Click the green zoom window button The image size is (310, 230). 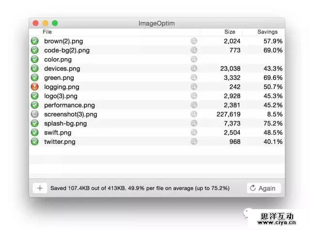tap(55, 23)
